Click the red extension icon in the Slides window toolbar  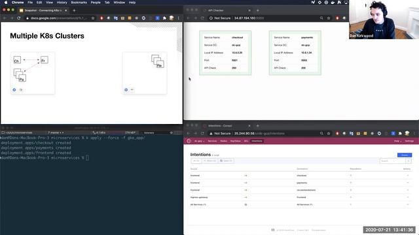pos(101,18)
